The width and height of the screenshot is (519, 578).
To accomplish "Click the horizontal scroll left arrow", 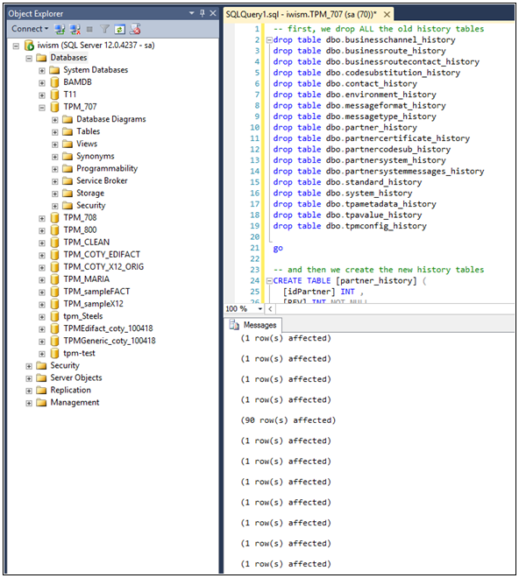I will point(270,308).
